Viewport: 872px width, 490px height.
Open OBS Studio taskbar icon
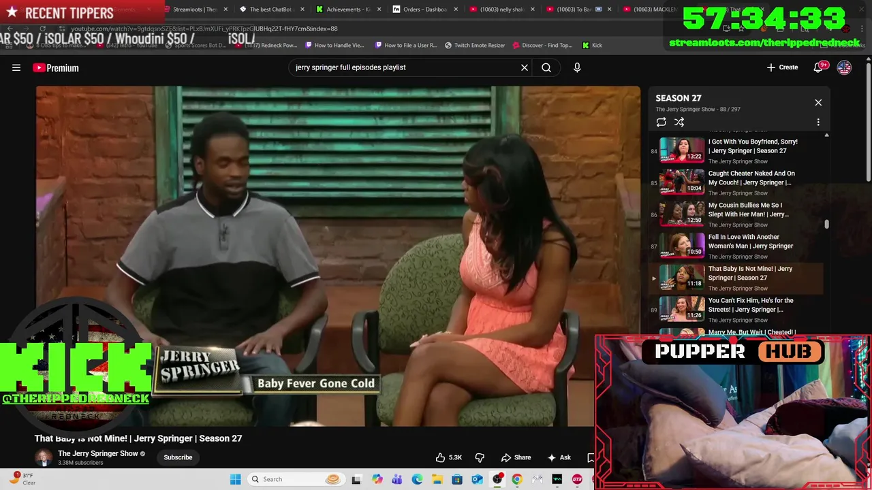[497, 479]
